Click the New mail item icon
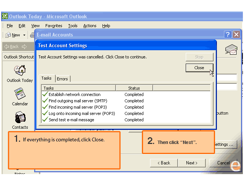Image resolution: width=244 pixels, height=186 pixels. (x=8, y=35)
